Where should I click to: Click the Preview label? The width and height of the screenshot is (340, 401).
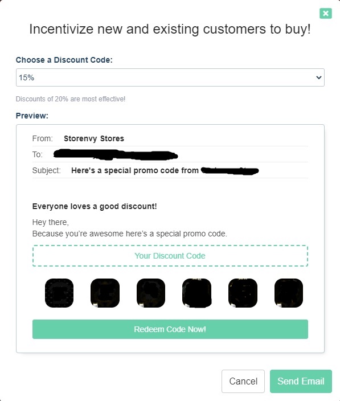[x=32, y=116]
